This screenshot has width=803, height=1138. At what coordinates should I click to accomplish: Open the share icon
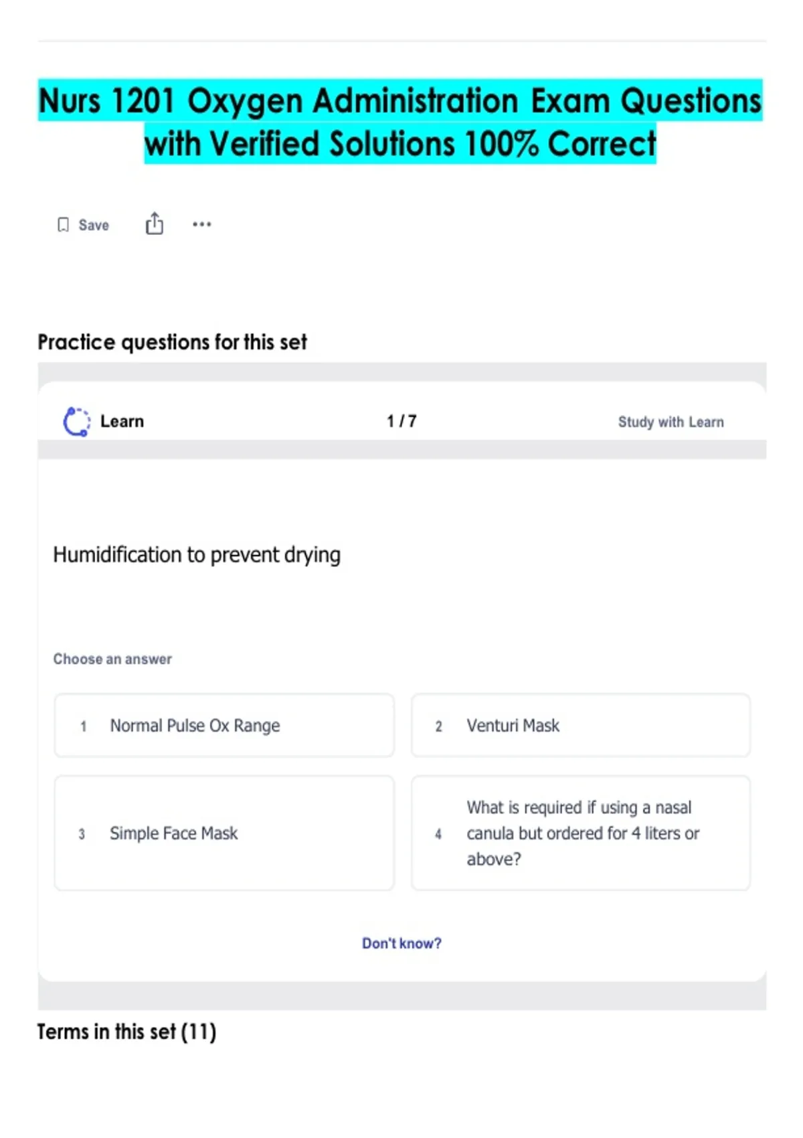pyautogui.click(x=155, y=224)
